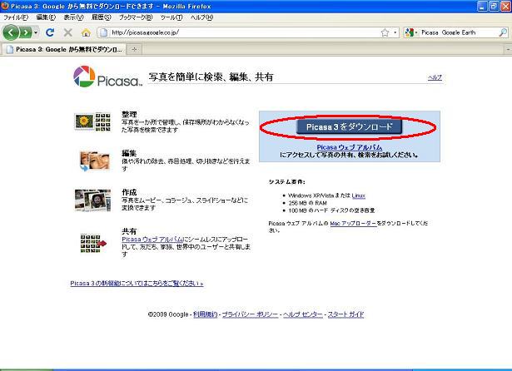Open Picasa ウェブ アルバム link in blue box
The width and height of the screenshot is (512, 371).
350,147
